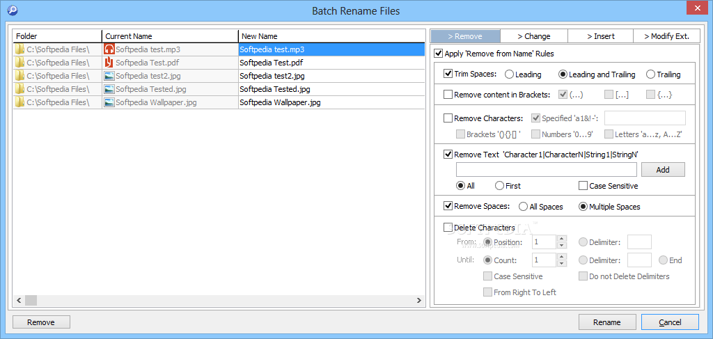713x339 pixels.
Task: Select the Multiple Spaces radio button
Action: click(583, 206)
